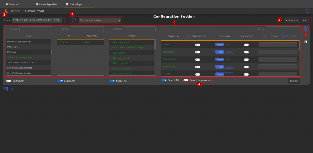
Task: Select [SGBox] Delete user pattern
Action: (132, 42)
